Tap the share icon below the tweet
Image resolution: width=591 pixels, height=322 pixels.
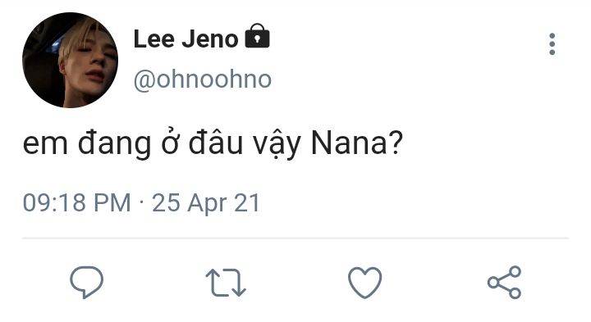coord(504,282)
